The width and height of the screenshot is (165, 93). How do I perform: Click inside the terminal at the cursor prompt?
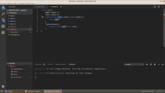(36, 78)
